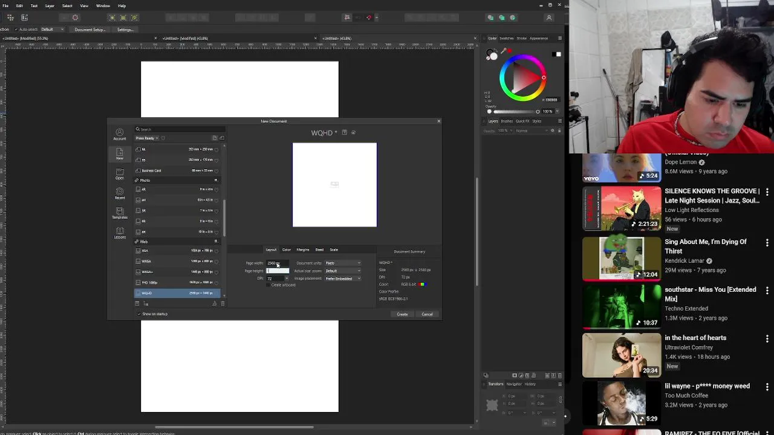Open Normal blend mode dropdown in Layers
This screenshot has height=435, width=774.
(531, 130)
